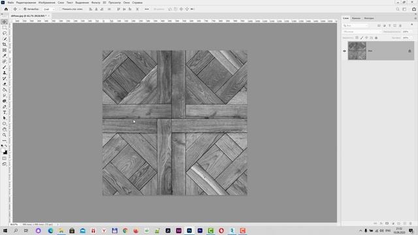418x235 pixels.
Task: Hide the background layer with eye icon
Action: 344,51
